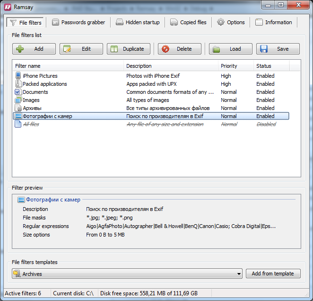Select the Images filter row
The image size is (313, 301).
tap(151, 100)
